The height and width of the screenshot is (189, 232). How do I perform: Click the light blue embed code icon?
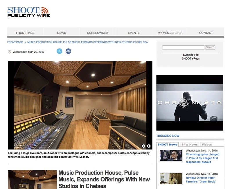[59, 51]
